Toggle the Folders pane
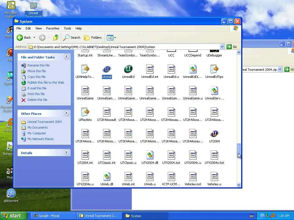 (93, 38)
